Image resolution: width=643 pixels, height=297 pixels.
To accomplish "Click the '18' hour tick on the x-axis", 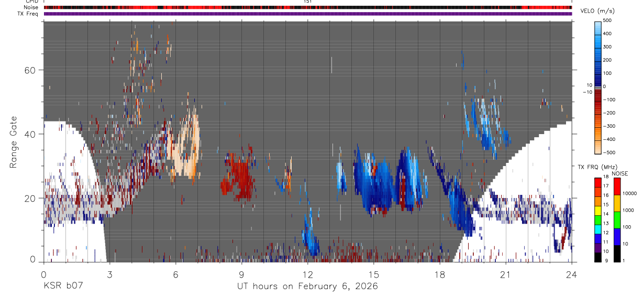I will pos(440,274).
